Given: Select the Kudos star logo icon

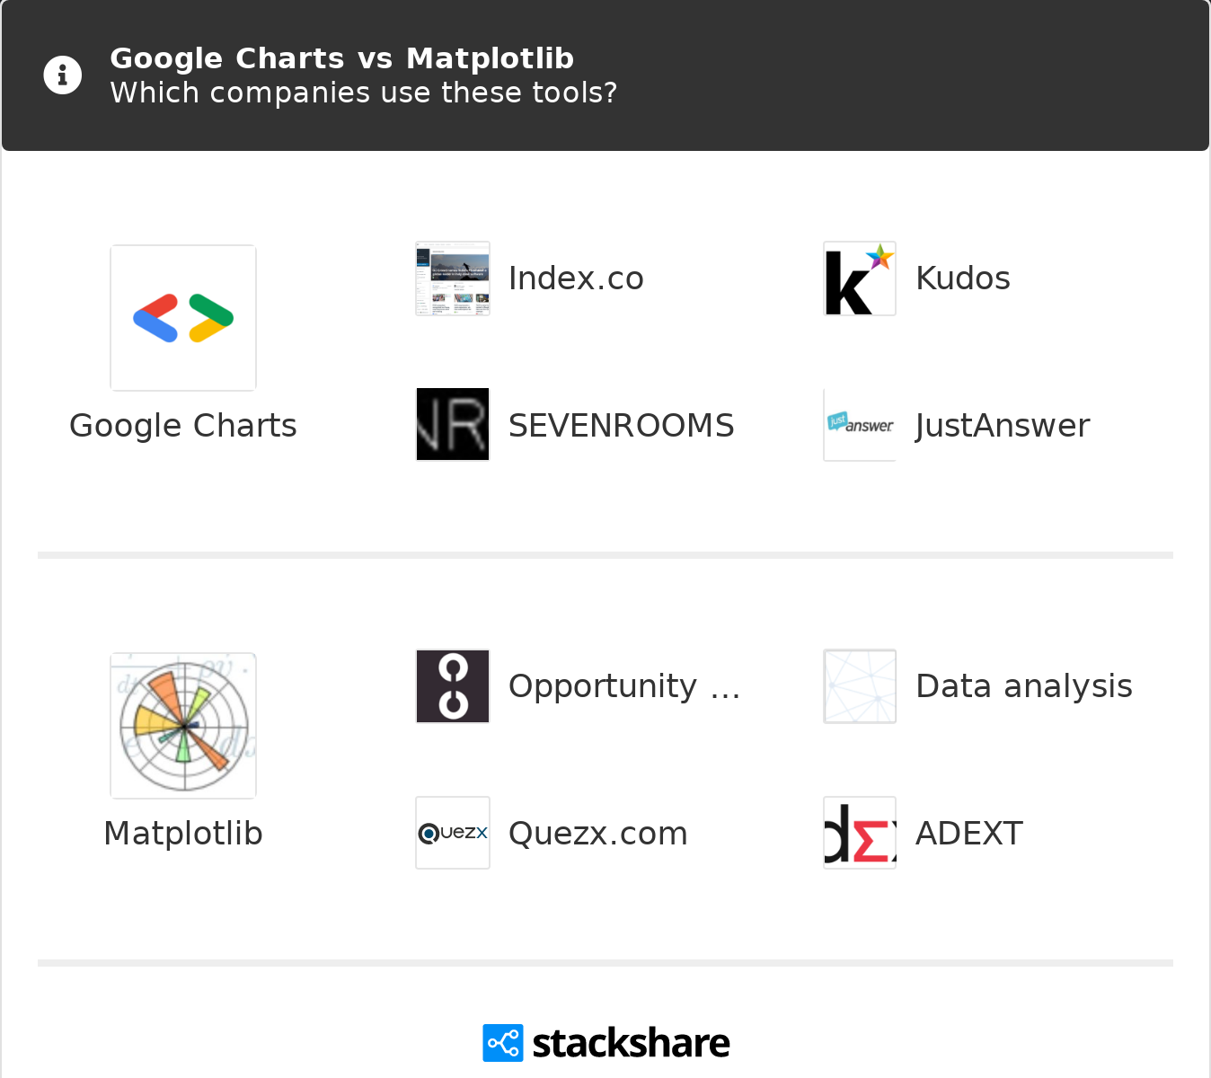Looking at the screenshot, I should tap(860, 278).
